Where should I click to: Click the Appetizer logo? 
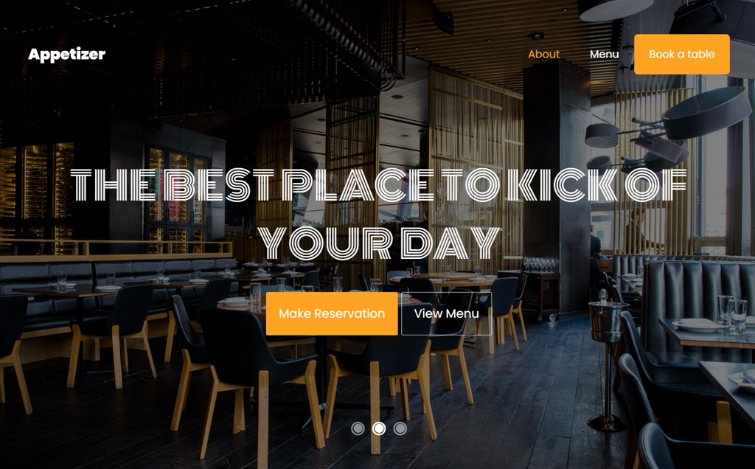[66, 55]
